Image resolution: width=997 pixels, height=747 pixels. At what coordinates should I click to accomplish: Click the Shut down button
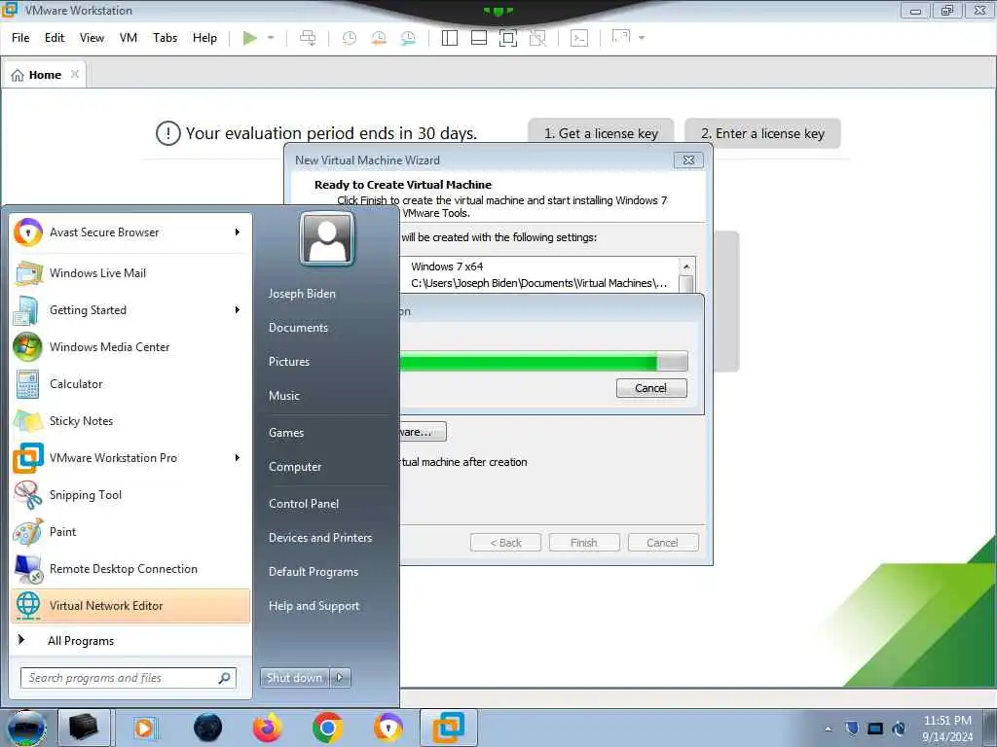[294, 678]
